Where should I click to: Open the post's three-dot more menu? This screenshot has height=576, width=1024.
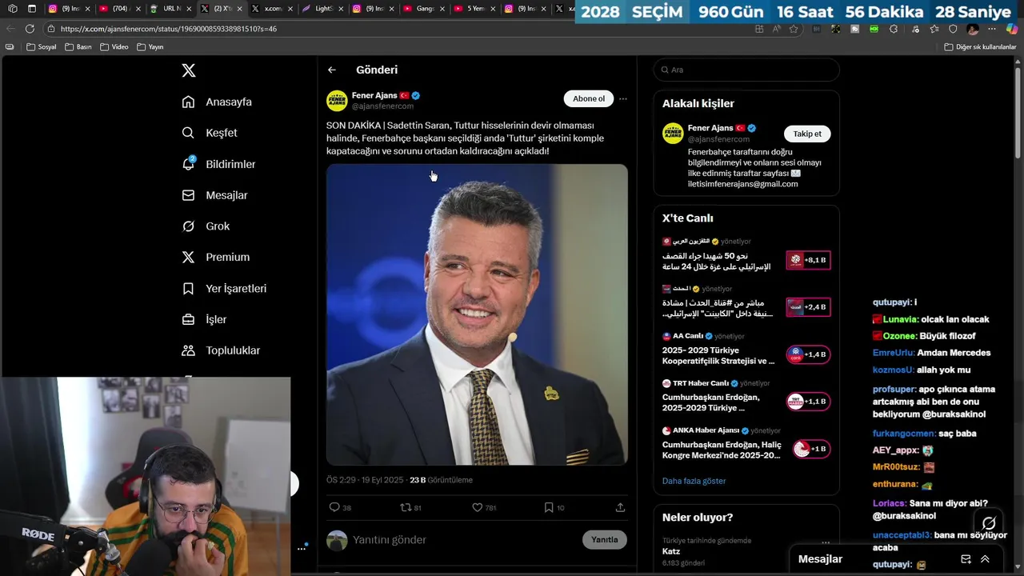click(x=623, y=99)
